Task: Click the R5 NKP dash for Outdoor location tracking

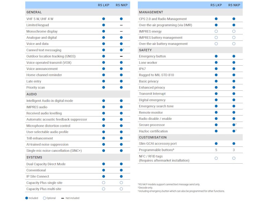Action: pos(121,56)
